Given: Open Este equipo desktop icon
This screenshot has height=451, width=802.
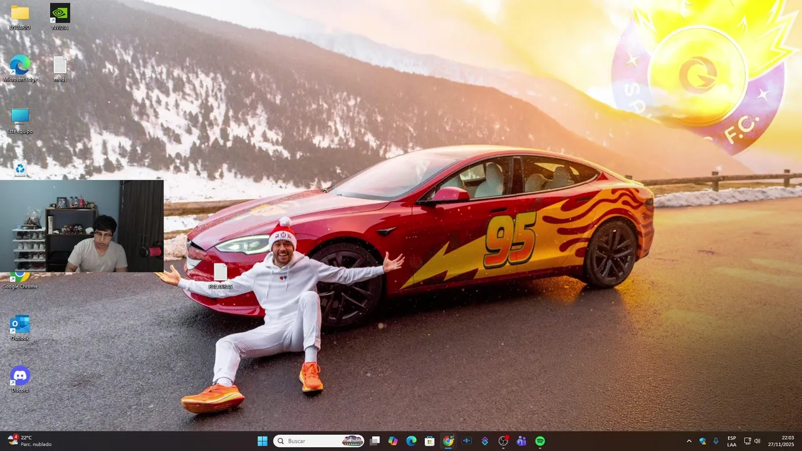Looking at the screenshot, I should (20, 121).
